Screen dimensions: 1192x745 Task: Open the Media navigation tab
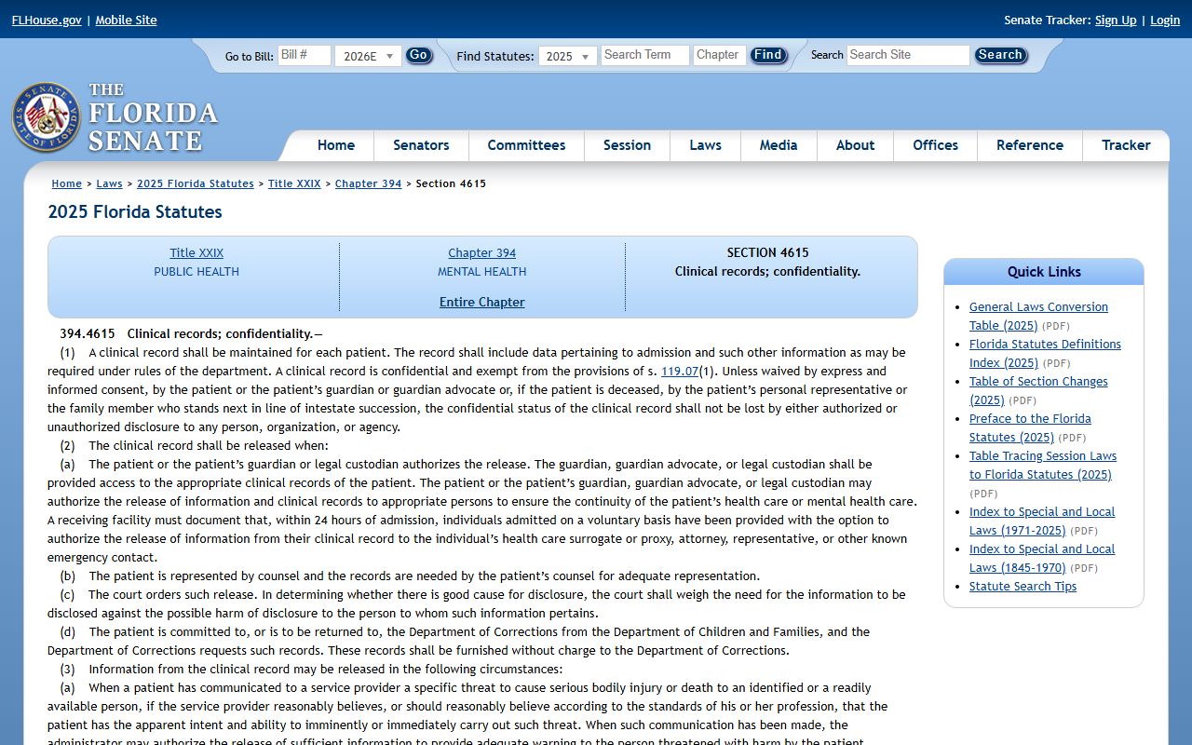coord(779,145)
